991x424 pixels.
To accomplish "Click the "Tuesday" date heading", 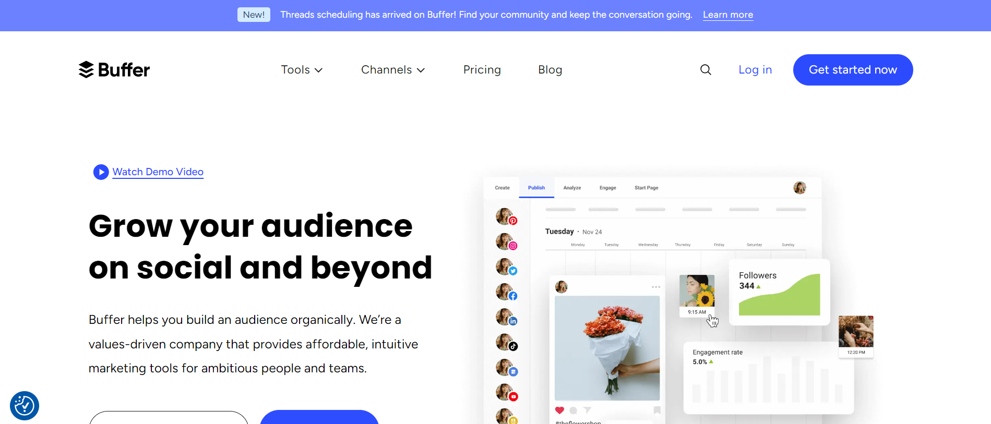I will (559, 232).
